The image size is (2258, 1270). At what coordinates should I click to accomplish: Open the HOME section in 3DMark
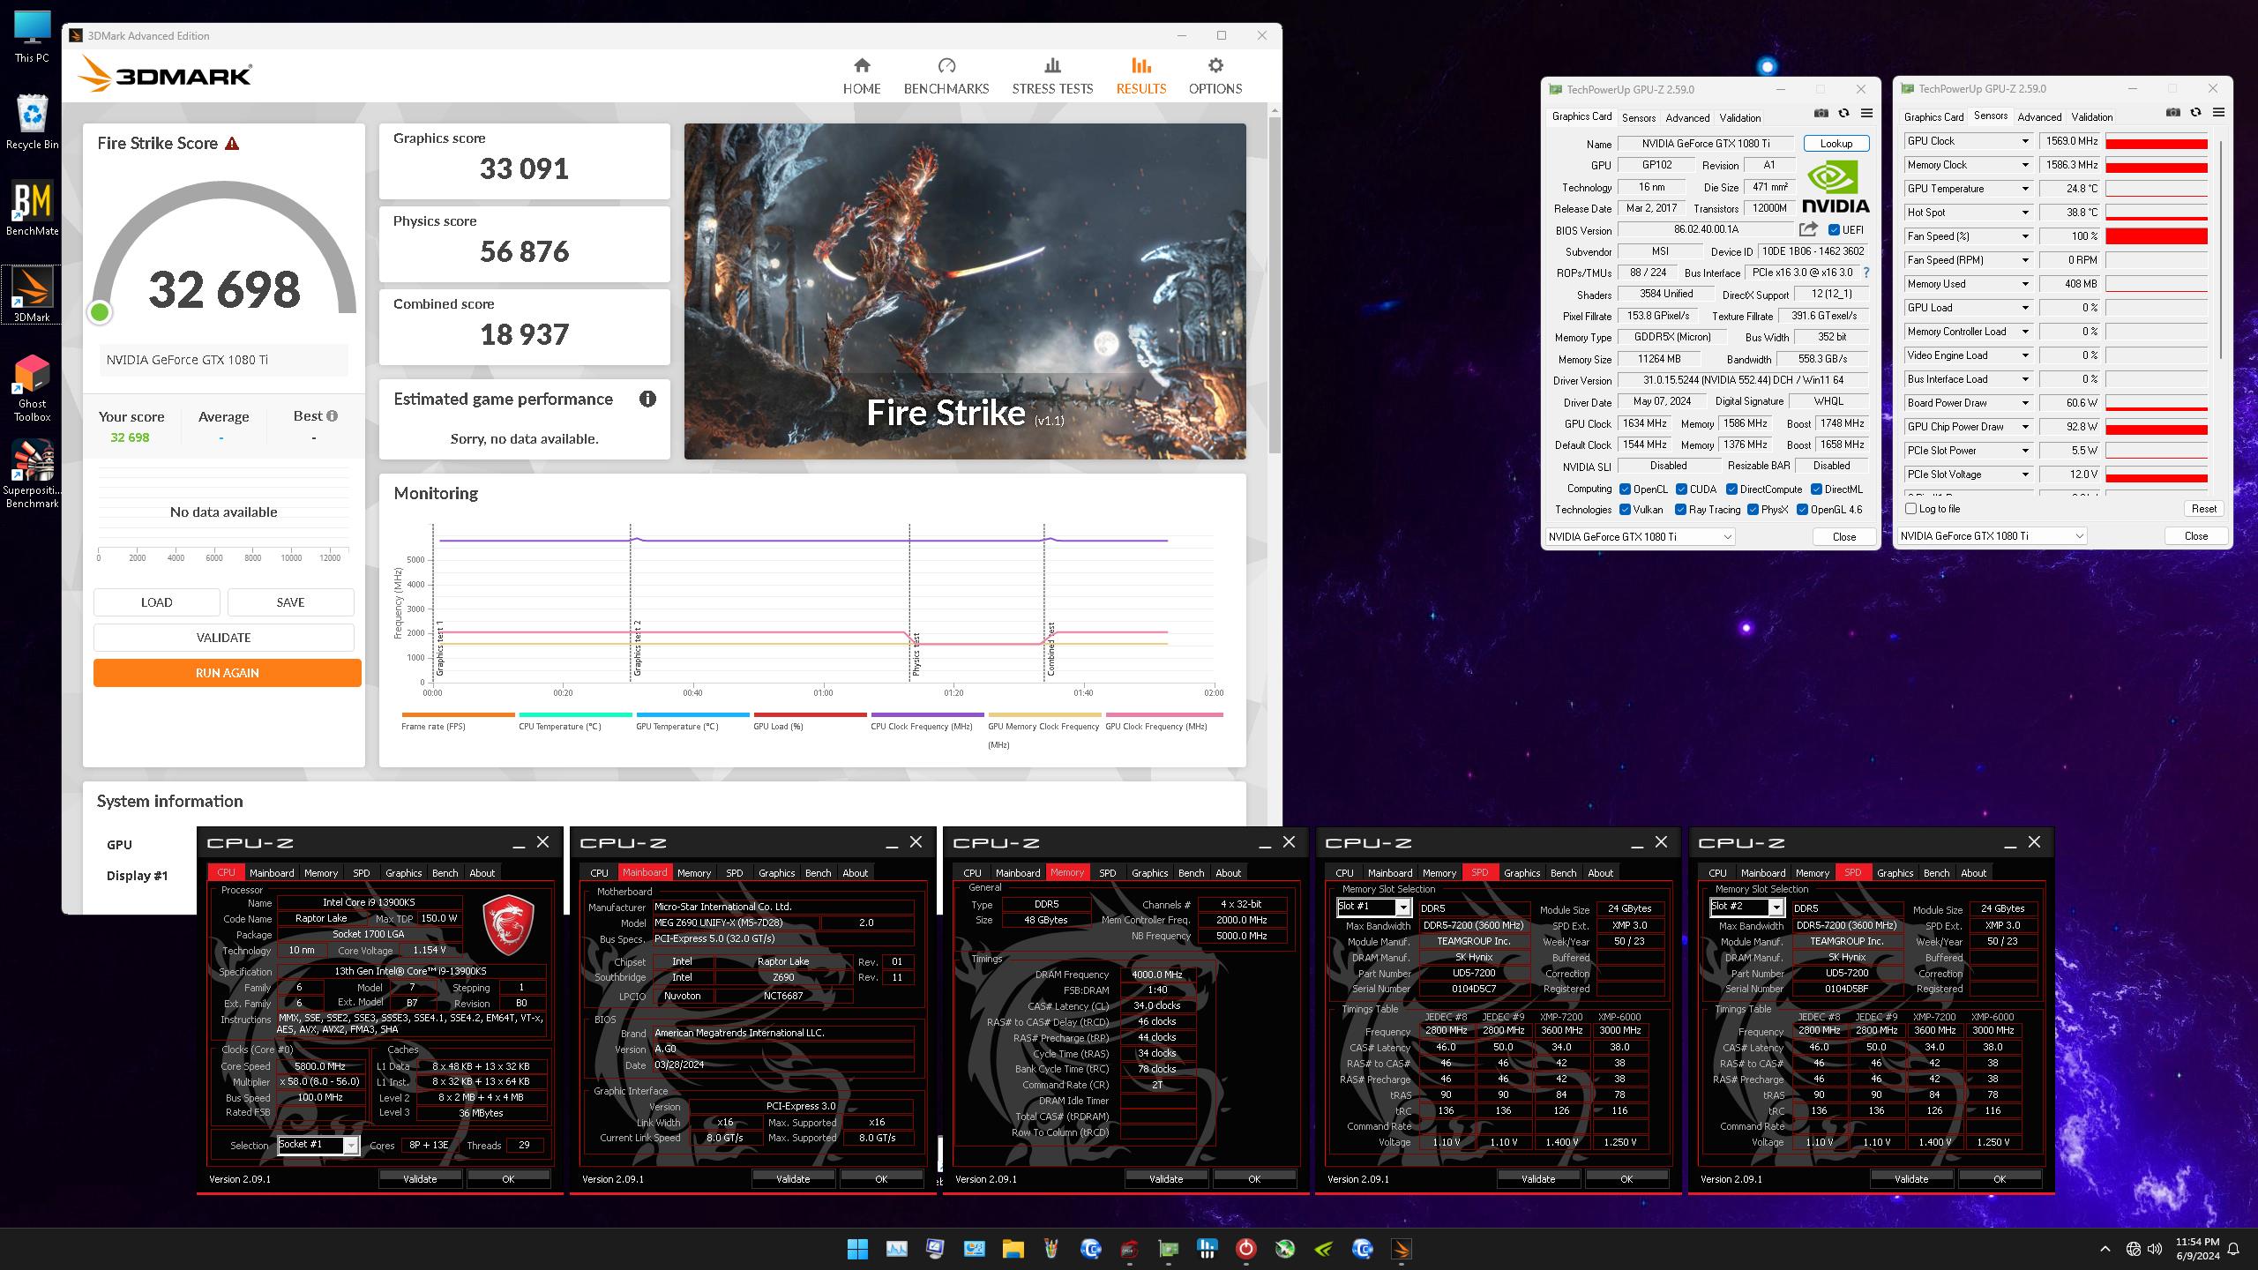pos(861,76)
